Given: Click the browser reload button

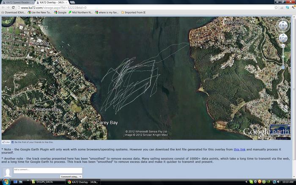Looking at the screenshot, I should (x=13, y=8).
